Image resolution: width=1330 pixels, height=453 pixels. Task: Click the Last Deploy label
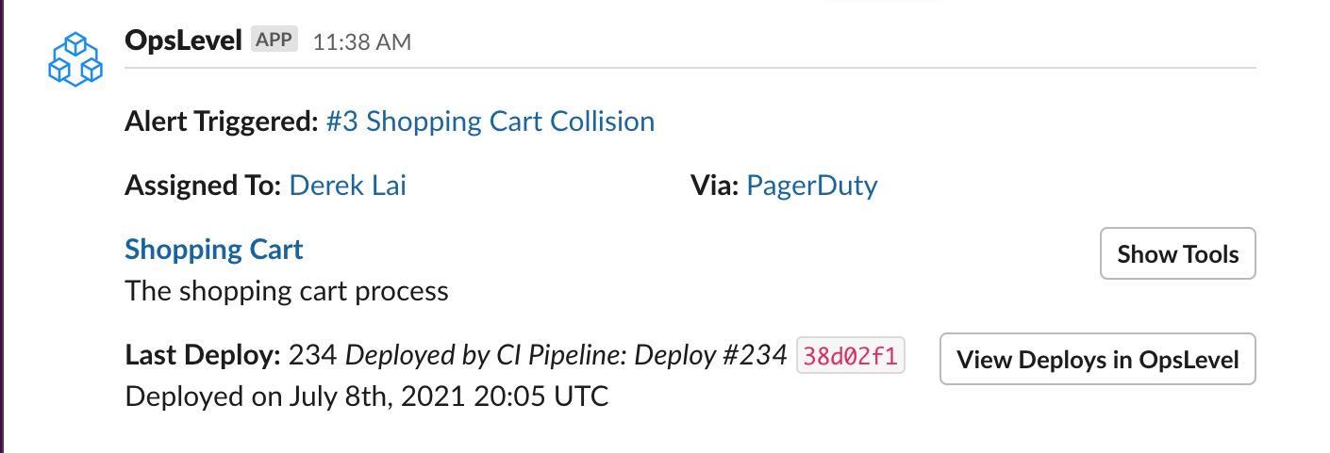203,356
